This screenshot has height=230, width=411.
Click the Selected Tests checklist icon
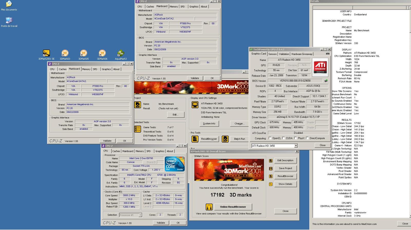[x=138, y=129]
